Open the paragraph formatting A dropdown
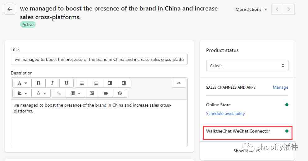The image size is (308, 161). 22,83
